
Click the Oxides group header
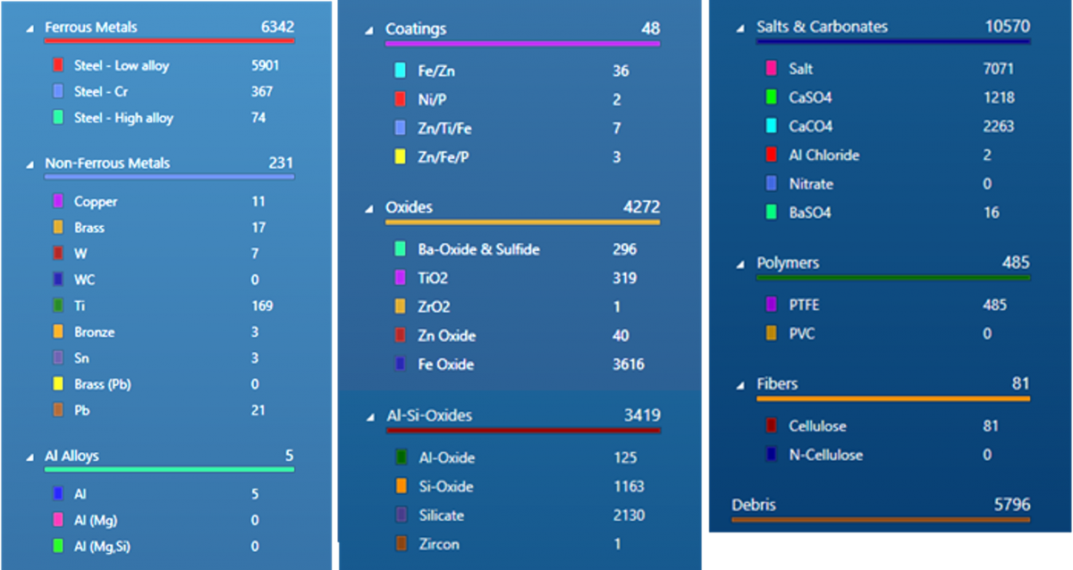pyautogui.click(x=409, y=207)
